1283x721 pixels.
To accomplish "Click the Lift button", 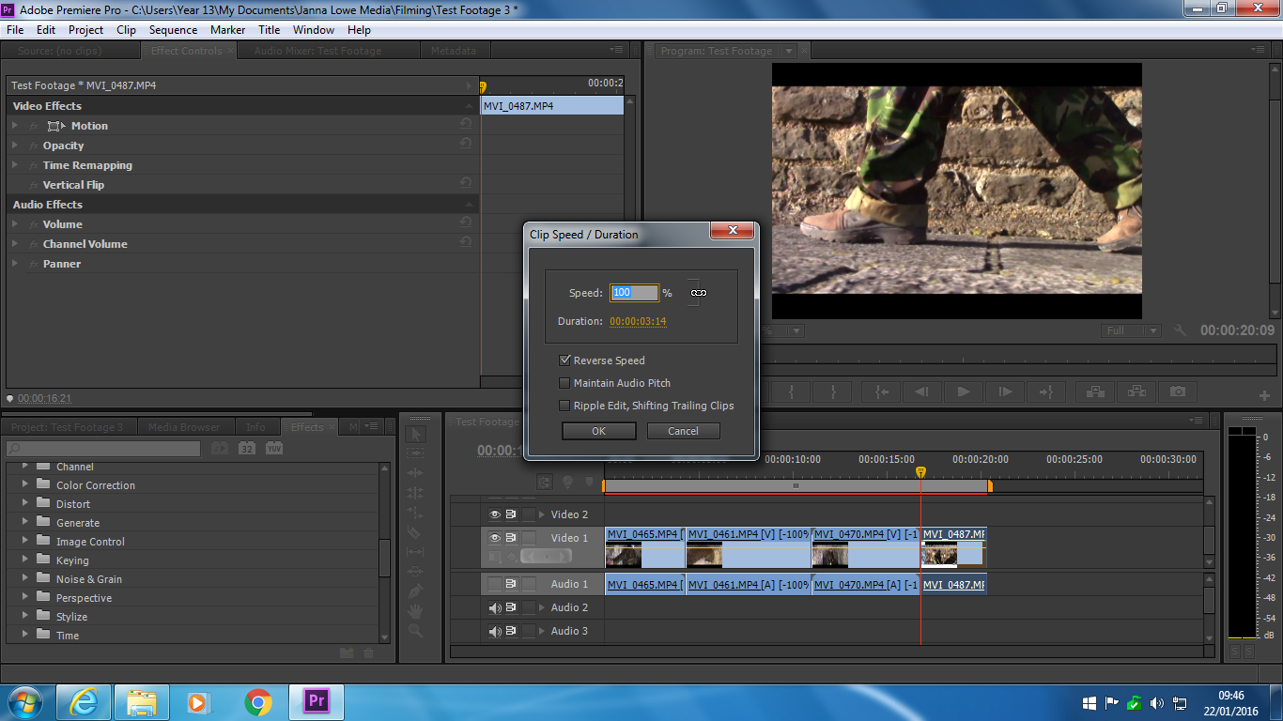I will click(1095, 391).
